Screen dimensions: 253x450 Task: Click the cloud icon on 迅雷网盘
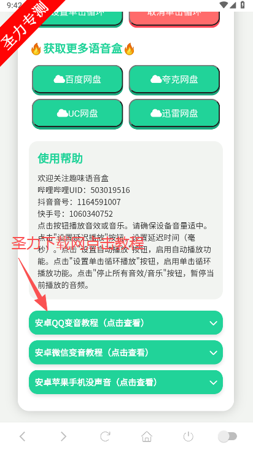click(x=156, y=113)
